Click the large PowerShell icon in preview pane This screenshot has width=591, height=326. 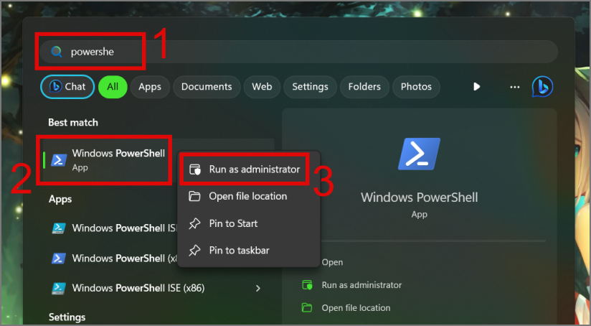click(x=419, y=154)
